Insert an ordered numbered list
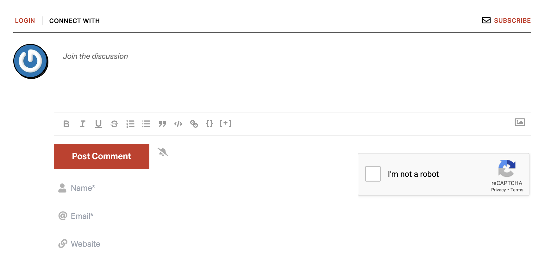The width and height of the screenshot is (550, 264). coord(130,124)
